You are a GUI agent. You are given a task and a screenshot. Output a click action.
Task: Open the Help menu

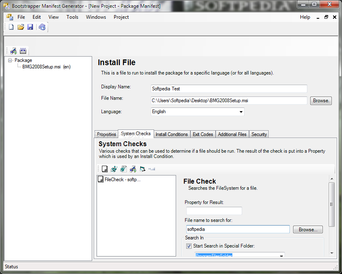[x=305, y=17]
